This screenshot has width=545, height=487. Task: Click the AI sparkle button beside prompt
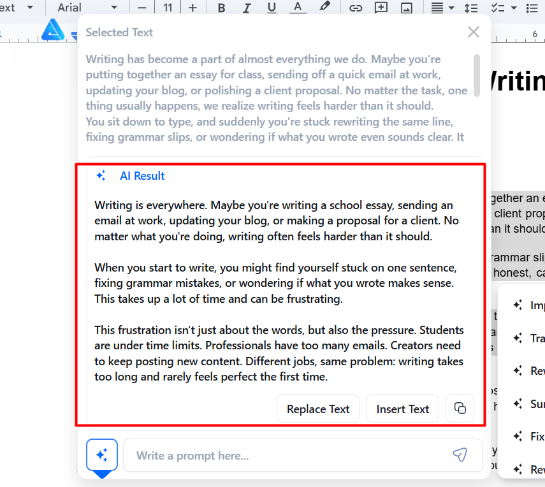[102, 455]
